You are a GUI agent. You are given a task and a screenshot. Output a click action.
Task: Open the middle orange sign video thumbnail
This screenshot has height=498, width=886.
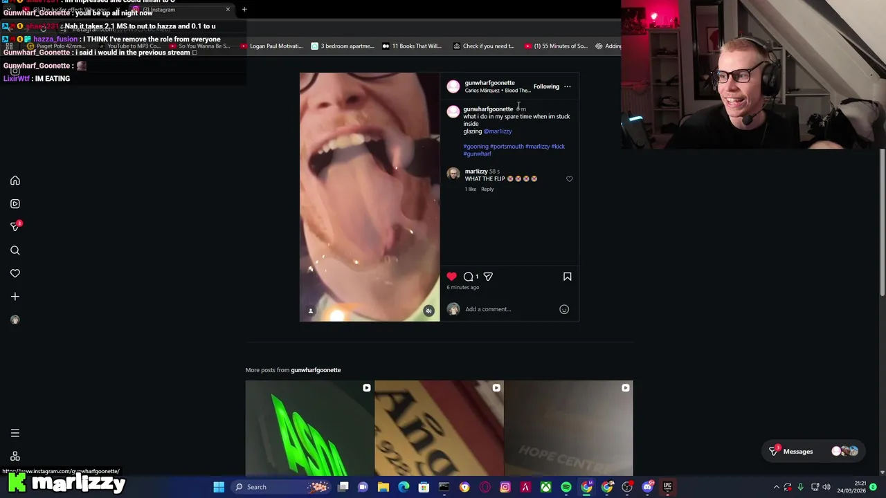click(439, 428)
